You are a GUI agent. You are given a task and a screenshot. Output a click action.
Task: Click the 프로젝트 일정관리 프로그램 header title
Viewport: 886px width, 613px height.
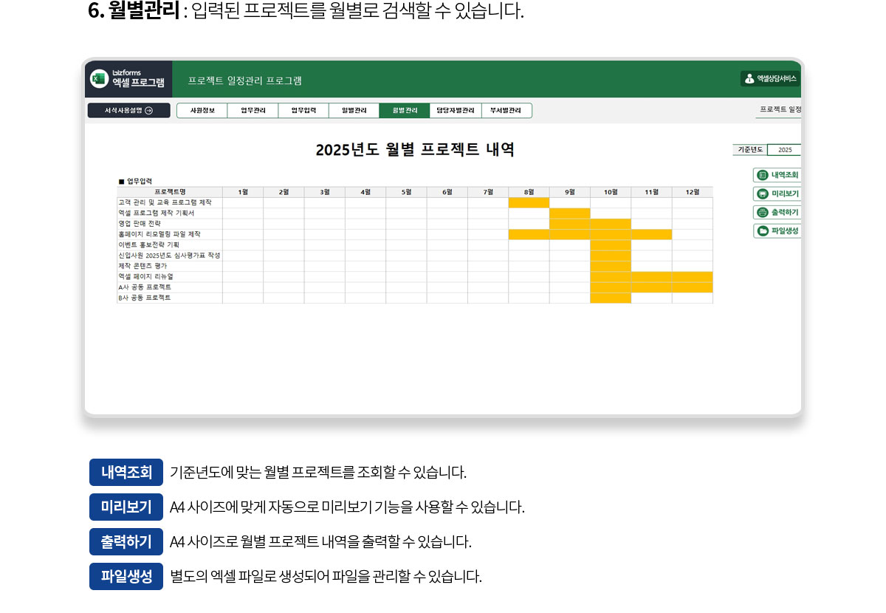244,81
